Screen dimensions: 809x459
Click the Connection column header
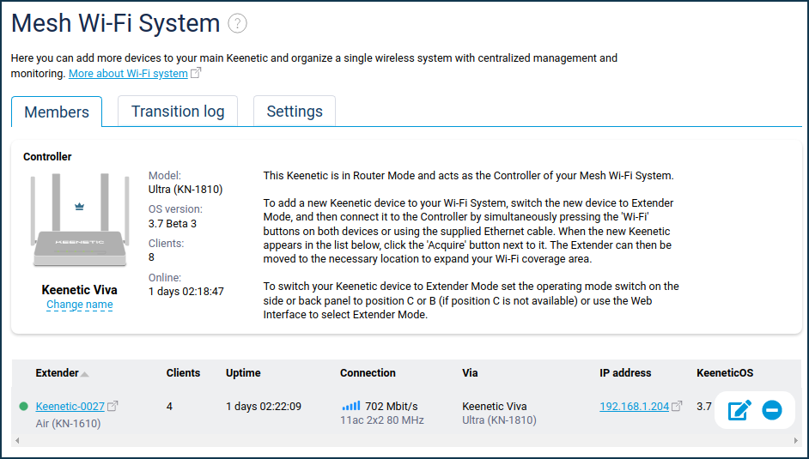(368, 373)
